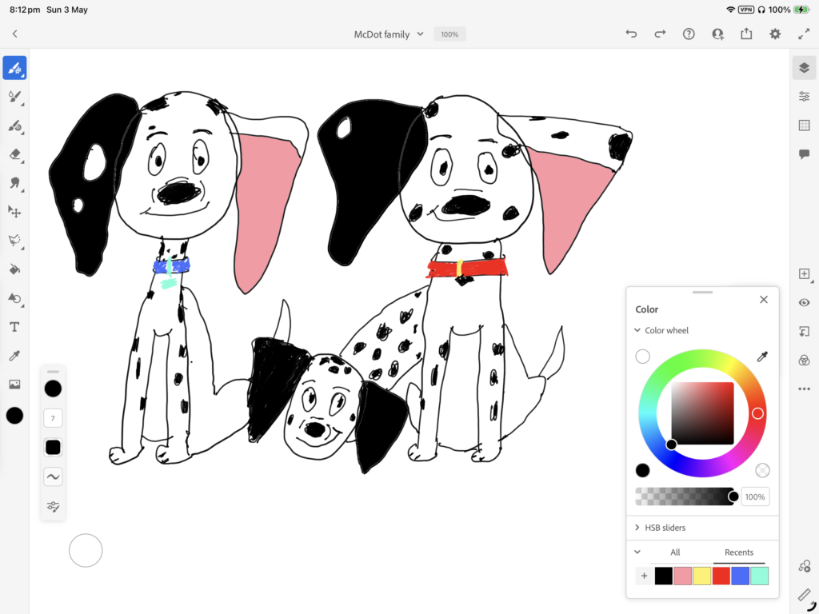Select the Eraser tool
Viewport: 819px width, 614px height.
[14, 154]
